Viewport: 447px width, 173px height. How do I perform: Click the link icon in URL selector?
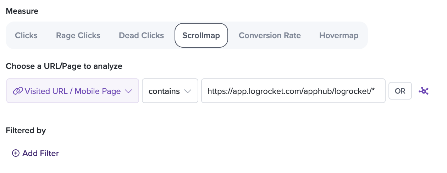point(18,91)
